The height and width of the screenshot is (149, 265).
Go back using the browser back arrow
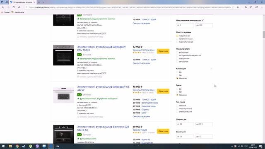click(3, 7)
